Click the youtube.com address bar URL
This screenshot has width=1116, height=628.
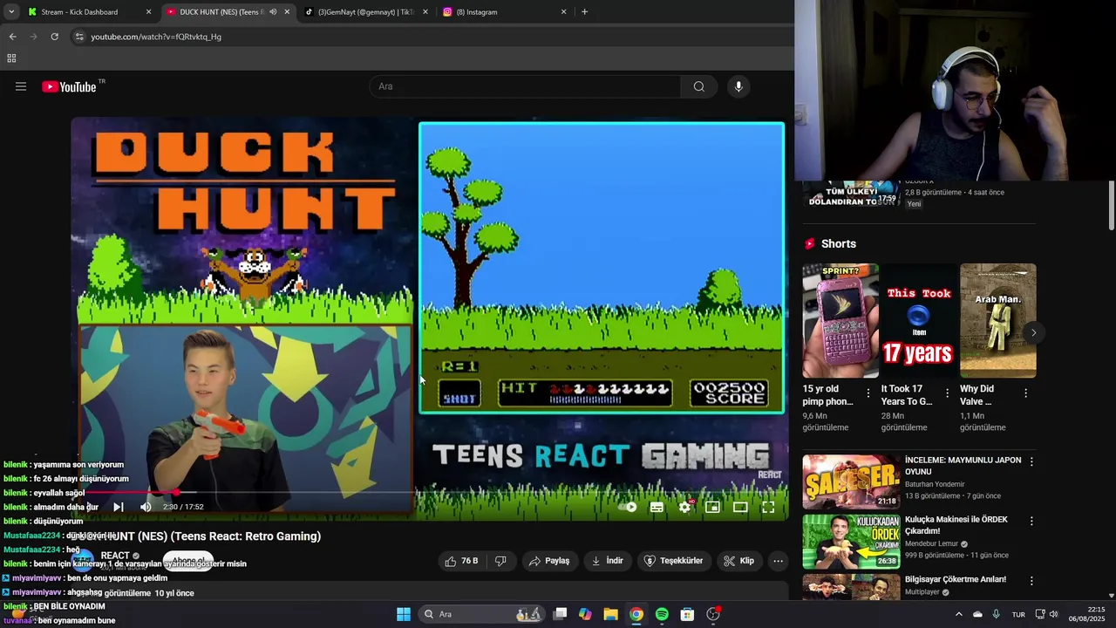tap(156, 37)
